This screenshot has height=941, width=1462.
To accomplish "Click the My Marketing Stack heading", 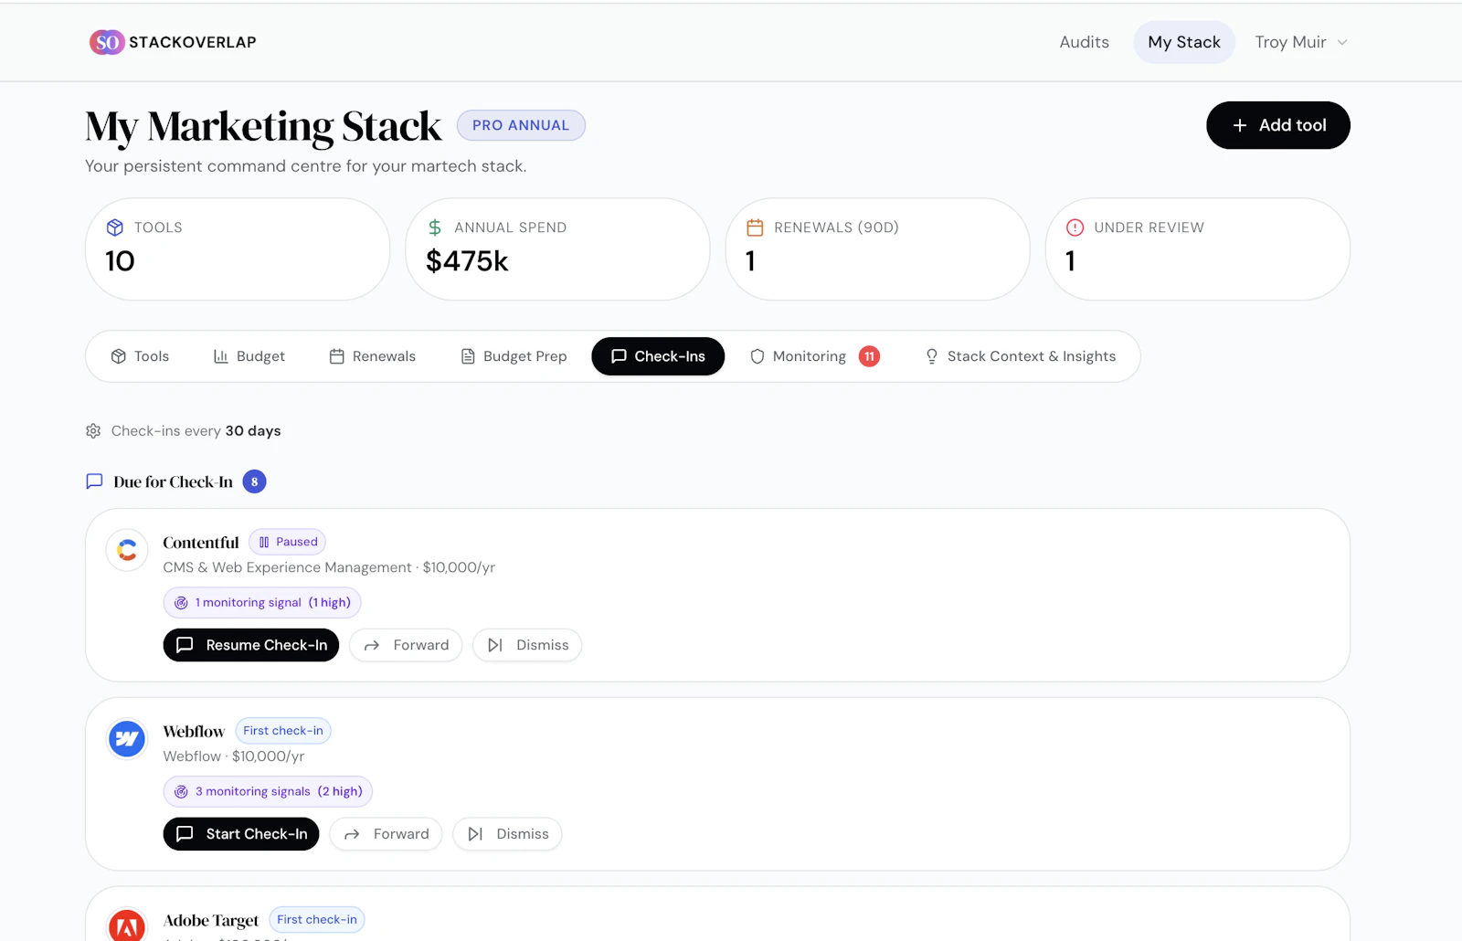I will pyautogui.click(x=263, y=127).
